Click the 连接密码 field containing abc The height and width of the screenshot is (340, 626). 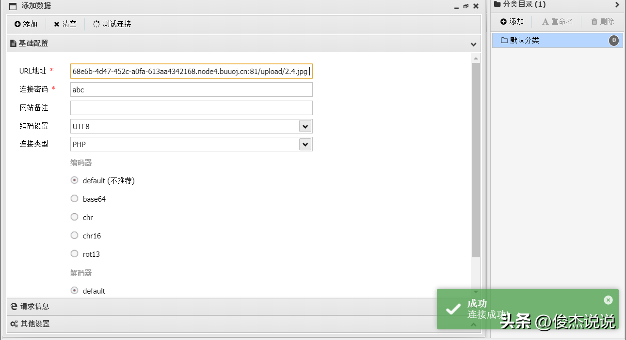[x=191, y=89]
